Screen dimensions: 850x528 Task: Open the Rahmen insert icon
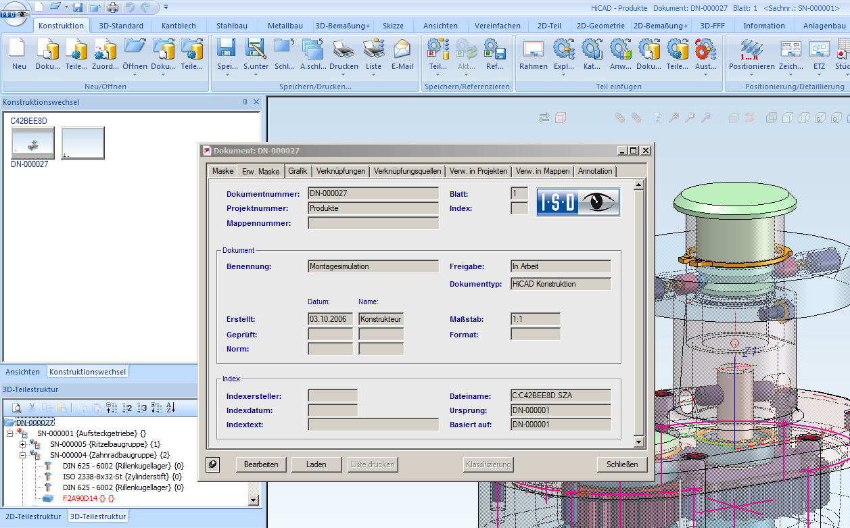pyautogui.click(x=533, y=50)
